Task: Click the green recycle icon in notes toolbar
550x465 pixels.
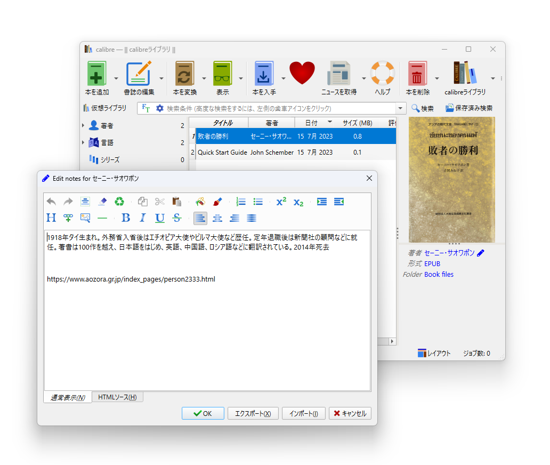Action: tap(119, 202)
